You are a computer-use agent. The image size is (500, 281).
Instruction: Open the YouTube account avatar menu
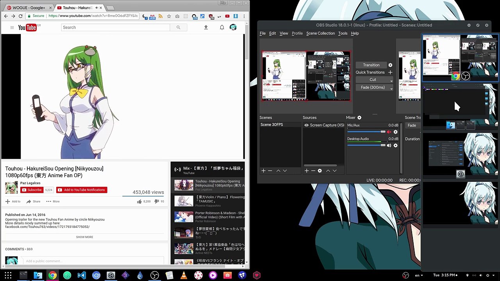(233, 27)
